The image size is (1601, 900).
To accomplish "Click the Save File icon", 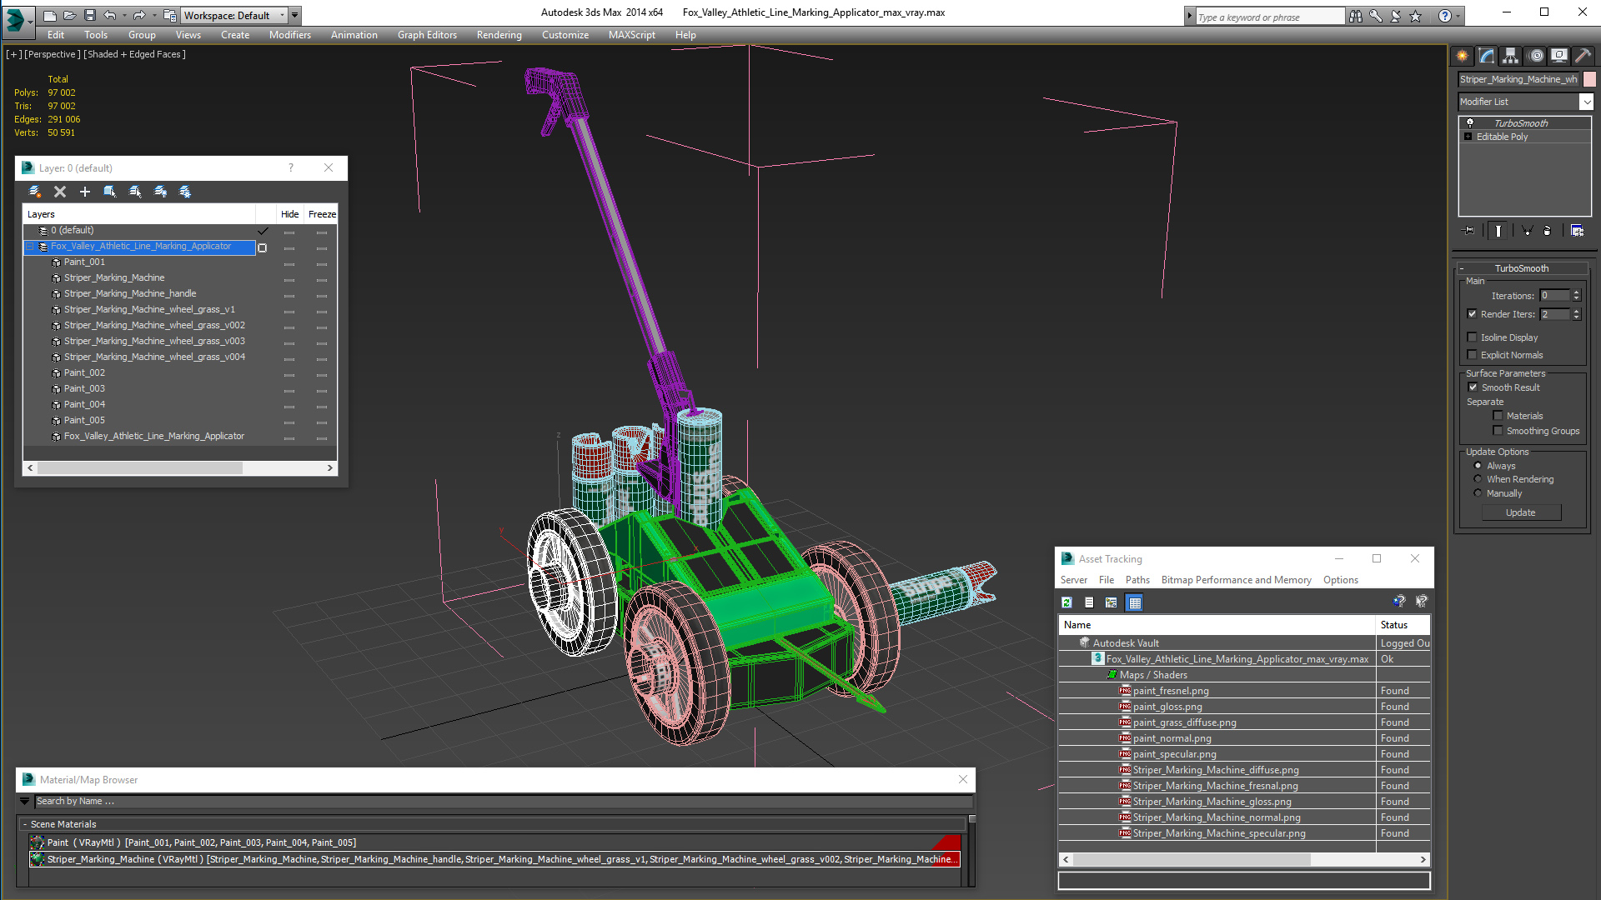I will pos(90,15).
